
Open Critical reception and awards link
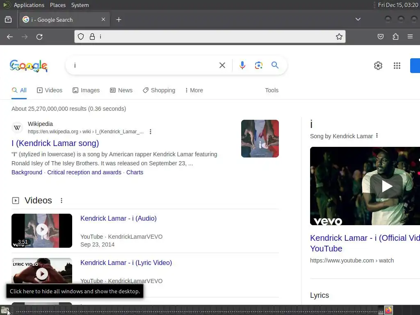pos(84,172)
